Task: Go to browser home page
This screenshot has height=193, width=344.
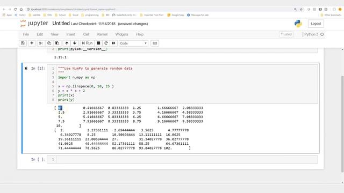Action: tap(21, 9)
